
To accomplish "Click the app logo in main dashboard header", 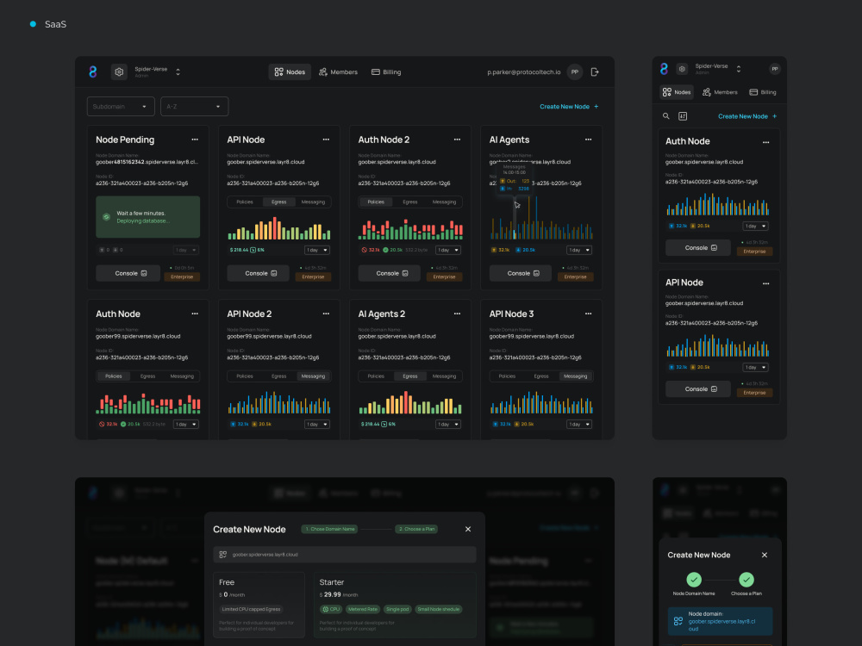I will (93, 72).
